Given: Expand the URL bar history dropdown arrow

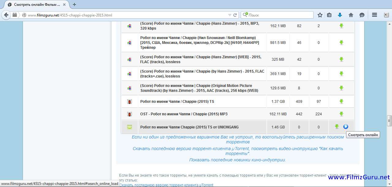Looking at the screenshot, I should click(230, 15).
